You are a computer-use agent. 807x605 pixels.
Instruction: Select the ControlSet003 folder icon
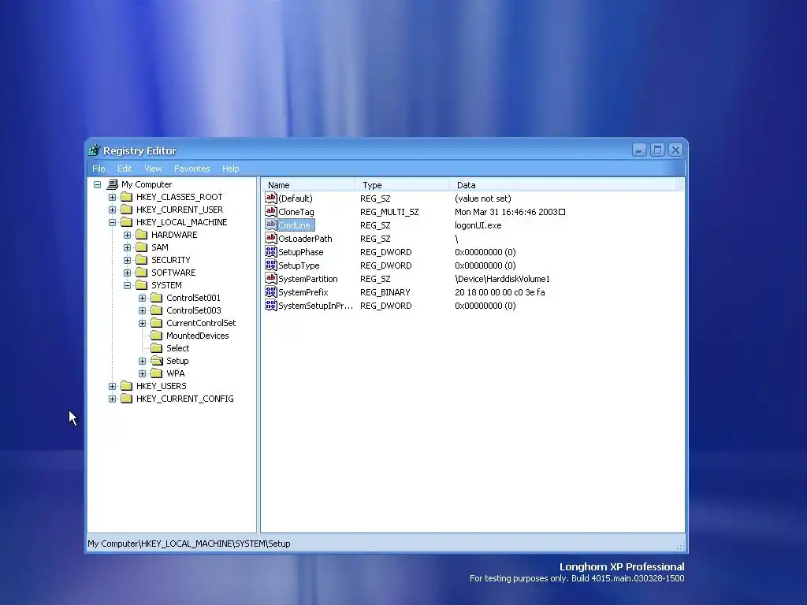click(157, 310)
